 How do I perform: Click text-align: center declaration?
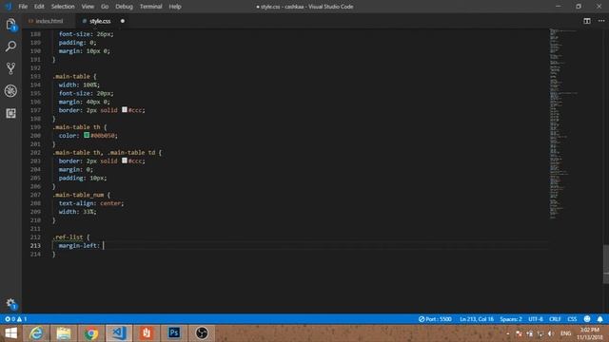[x=91, y=203]
